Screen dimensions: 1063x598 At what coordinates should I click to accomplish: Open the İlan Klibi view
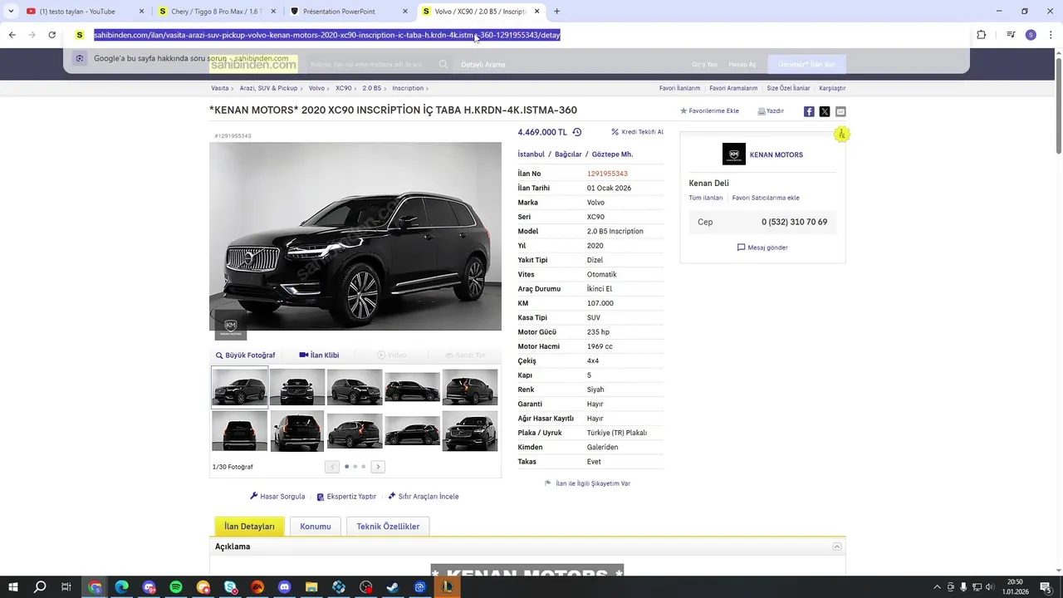pyautogui.click(x=320, y=355)
